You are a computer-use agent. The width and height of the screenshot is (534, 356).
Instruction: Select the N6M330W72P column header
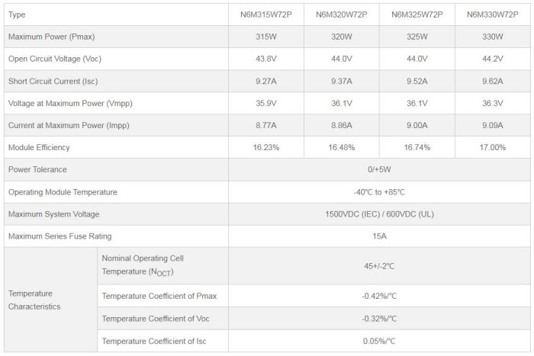[493, 14]
